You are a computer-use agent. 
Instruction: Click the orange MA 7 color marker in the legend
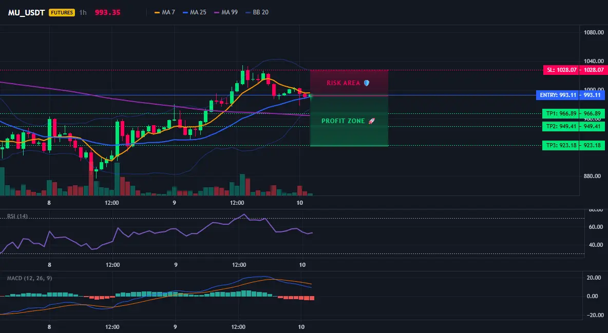pyautogui.click(x=158, y=12)
